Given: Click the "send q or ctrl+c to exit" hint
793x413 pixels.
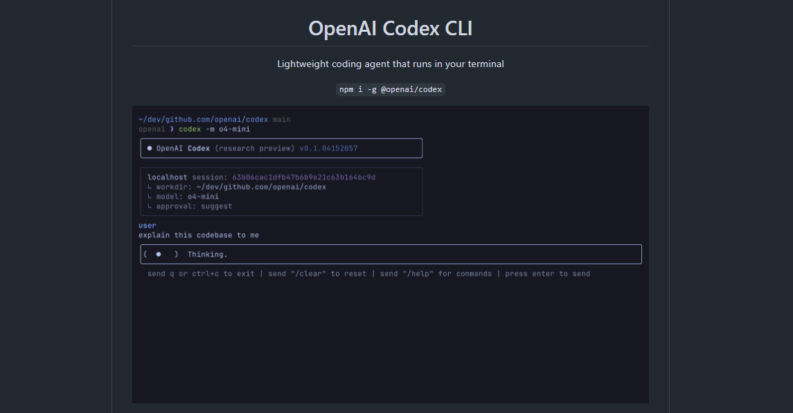Looking at the screenshot, I should 201,274.
